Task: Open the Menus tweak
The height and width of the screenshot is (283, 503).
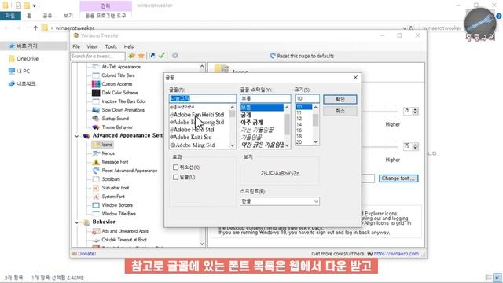Action: pyautogui.click(x=108, y=153)
